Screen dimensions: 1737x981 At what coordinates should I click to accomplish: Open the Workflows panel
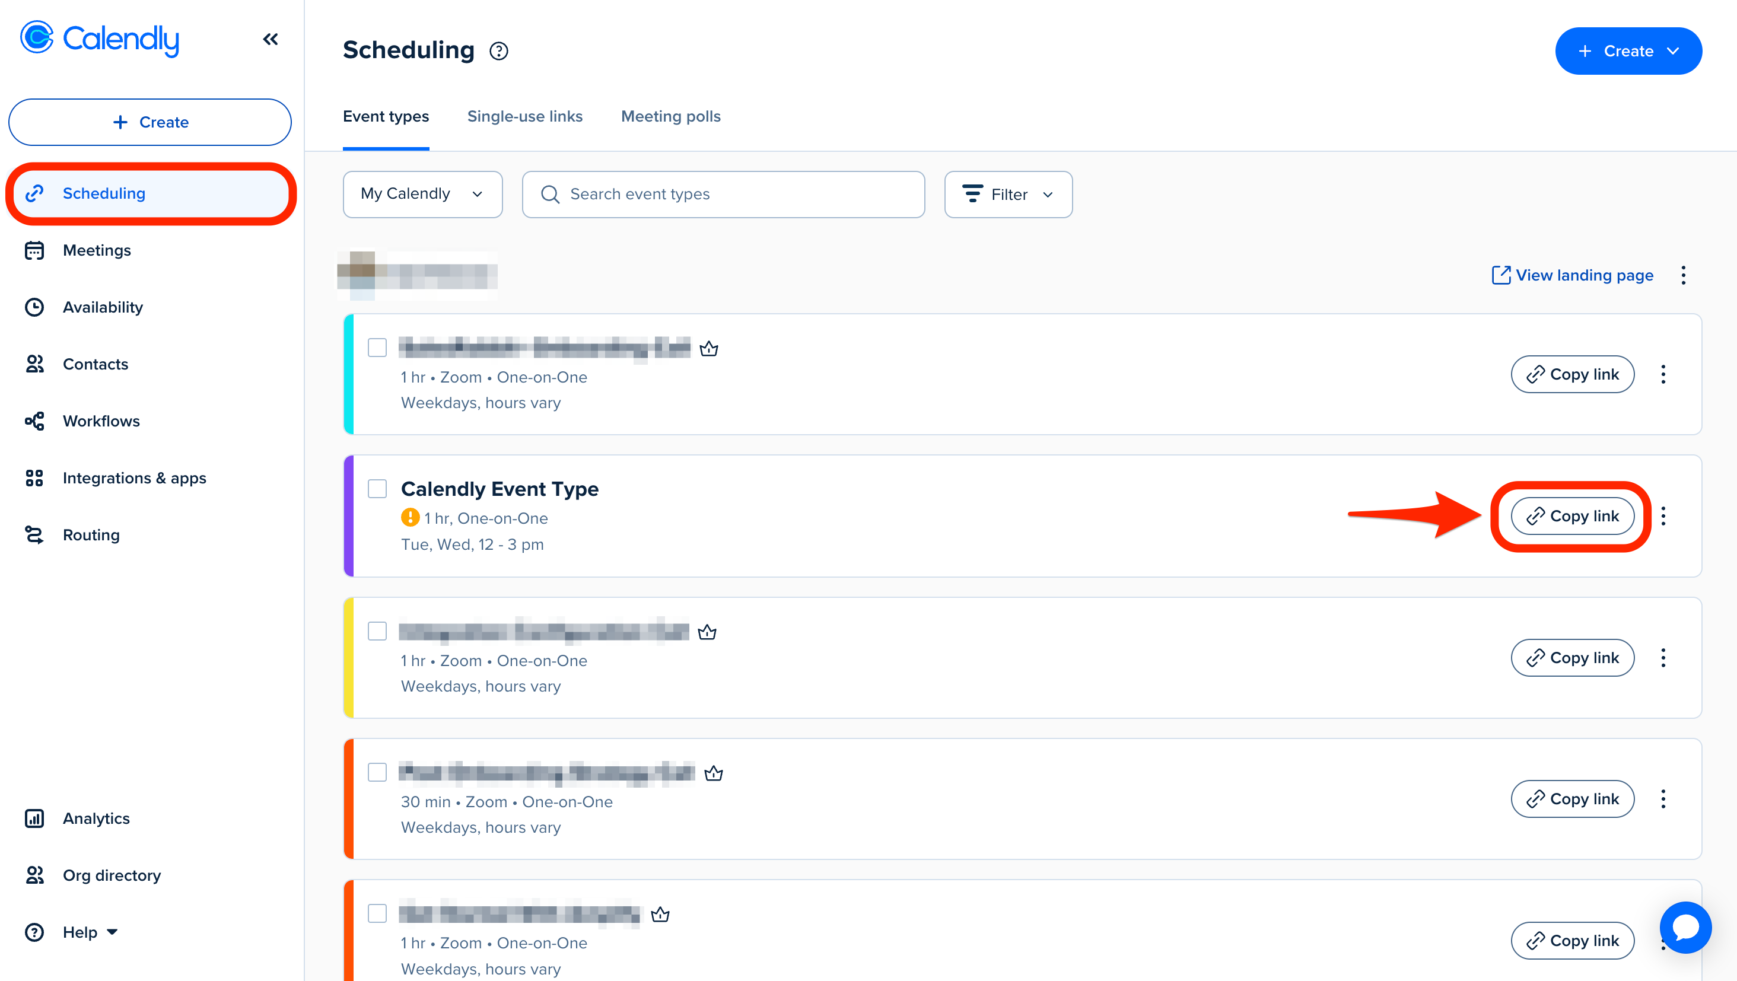tap(101, 420)
